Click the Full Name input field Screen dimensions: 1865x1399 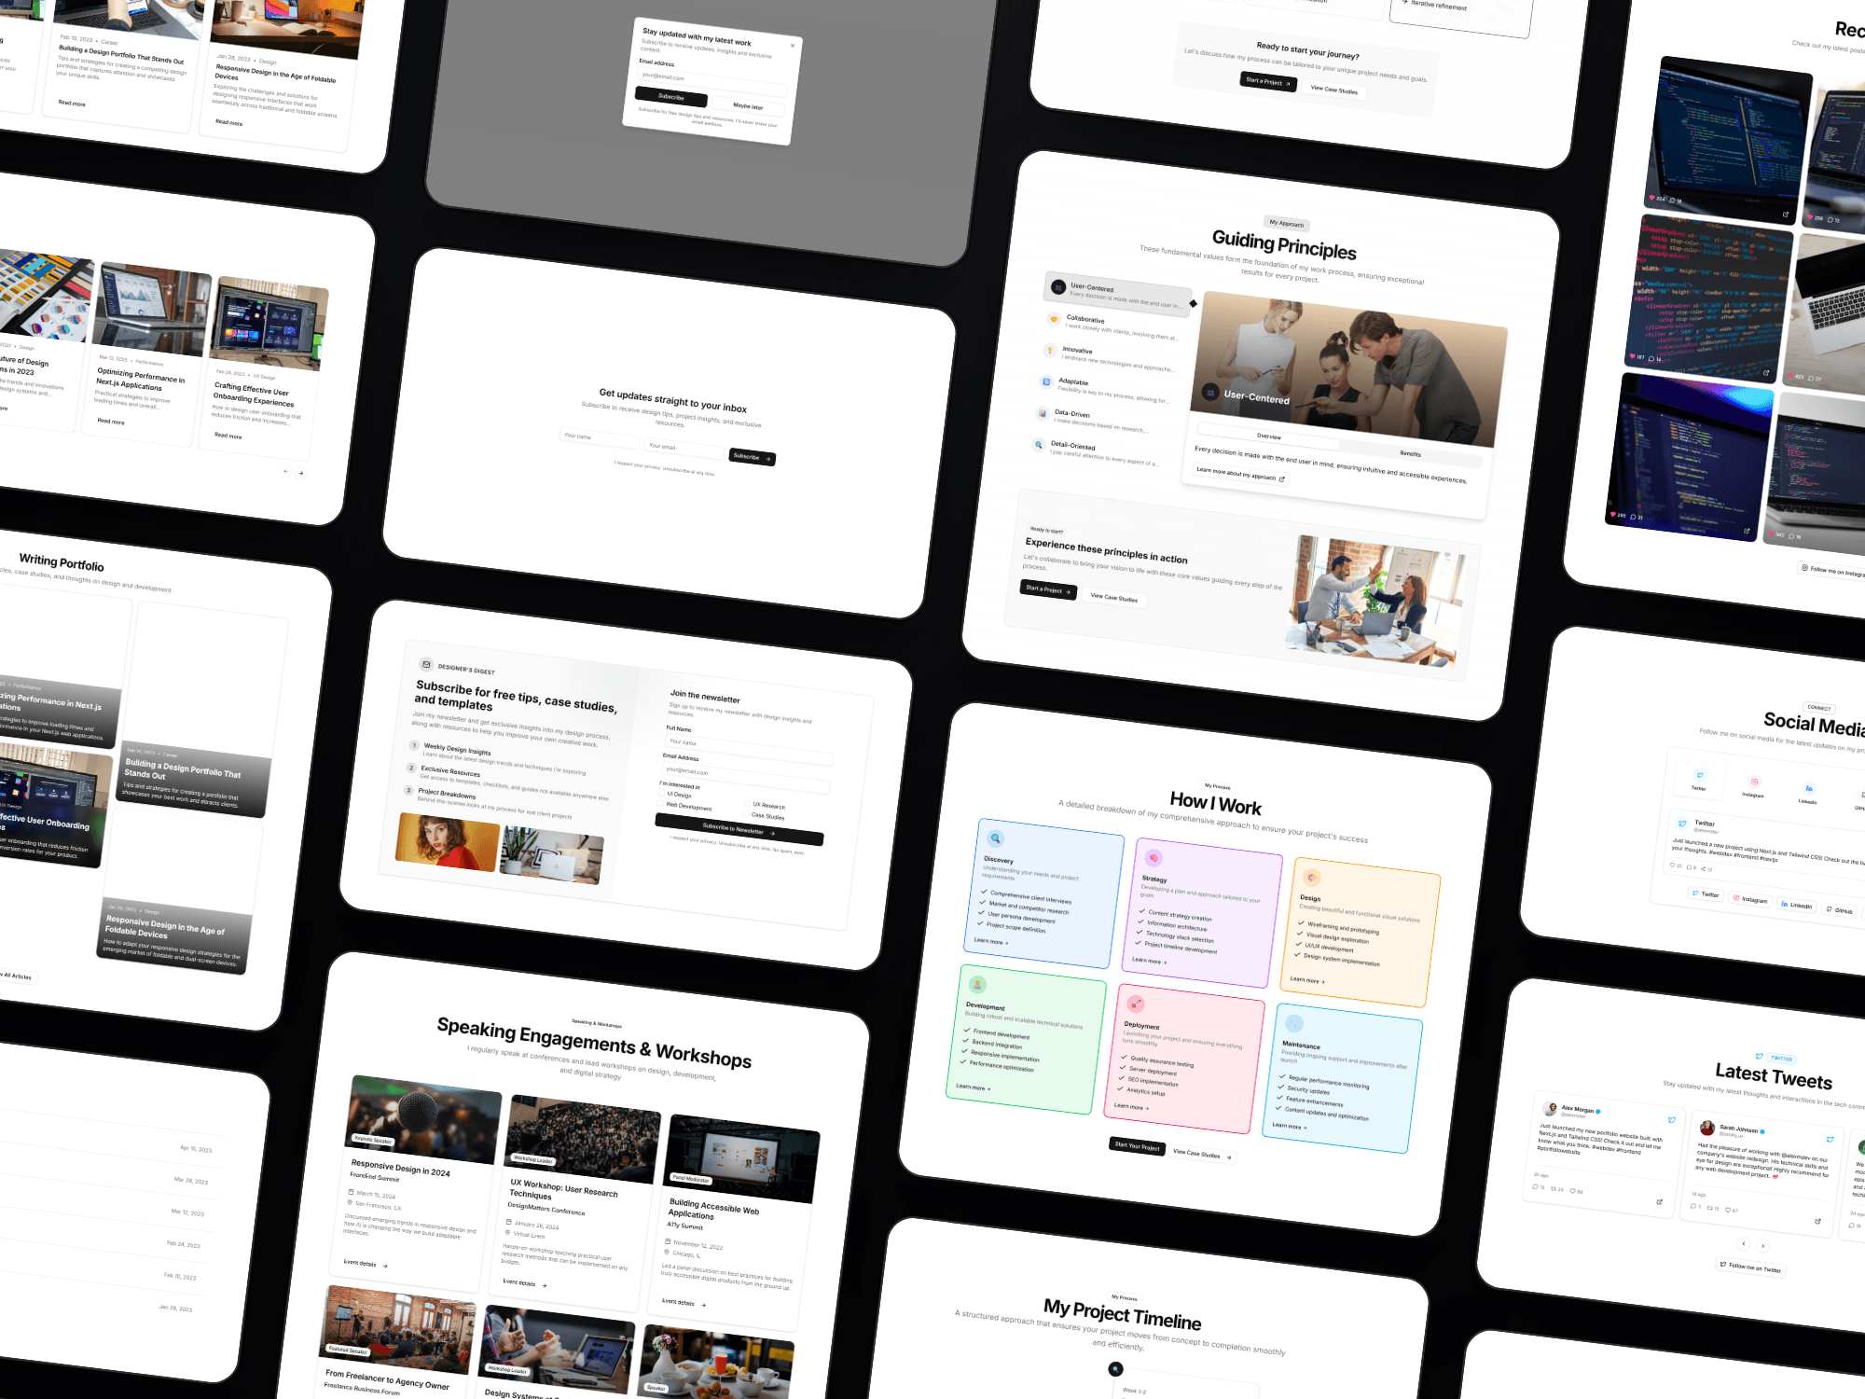point(749,749)
